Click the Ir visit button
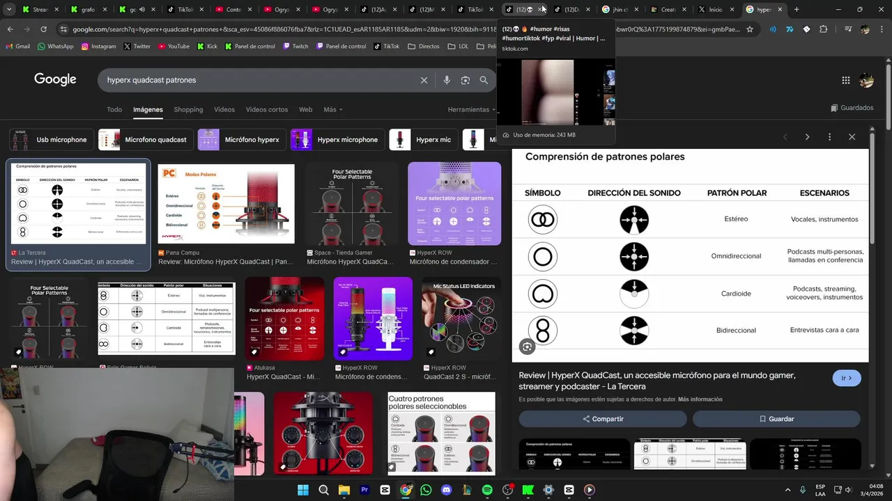 847,378
